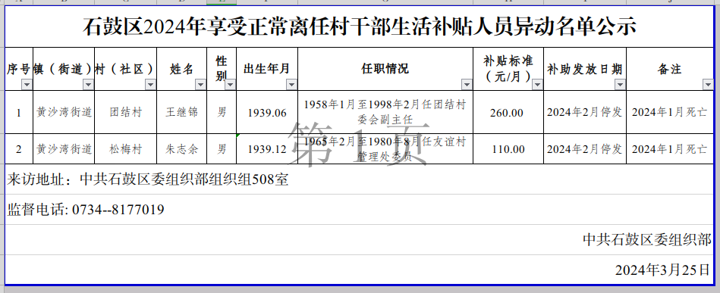
Task: Open the 村（社区） column filter dropdown
Action: (151, 84)
